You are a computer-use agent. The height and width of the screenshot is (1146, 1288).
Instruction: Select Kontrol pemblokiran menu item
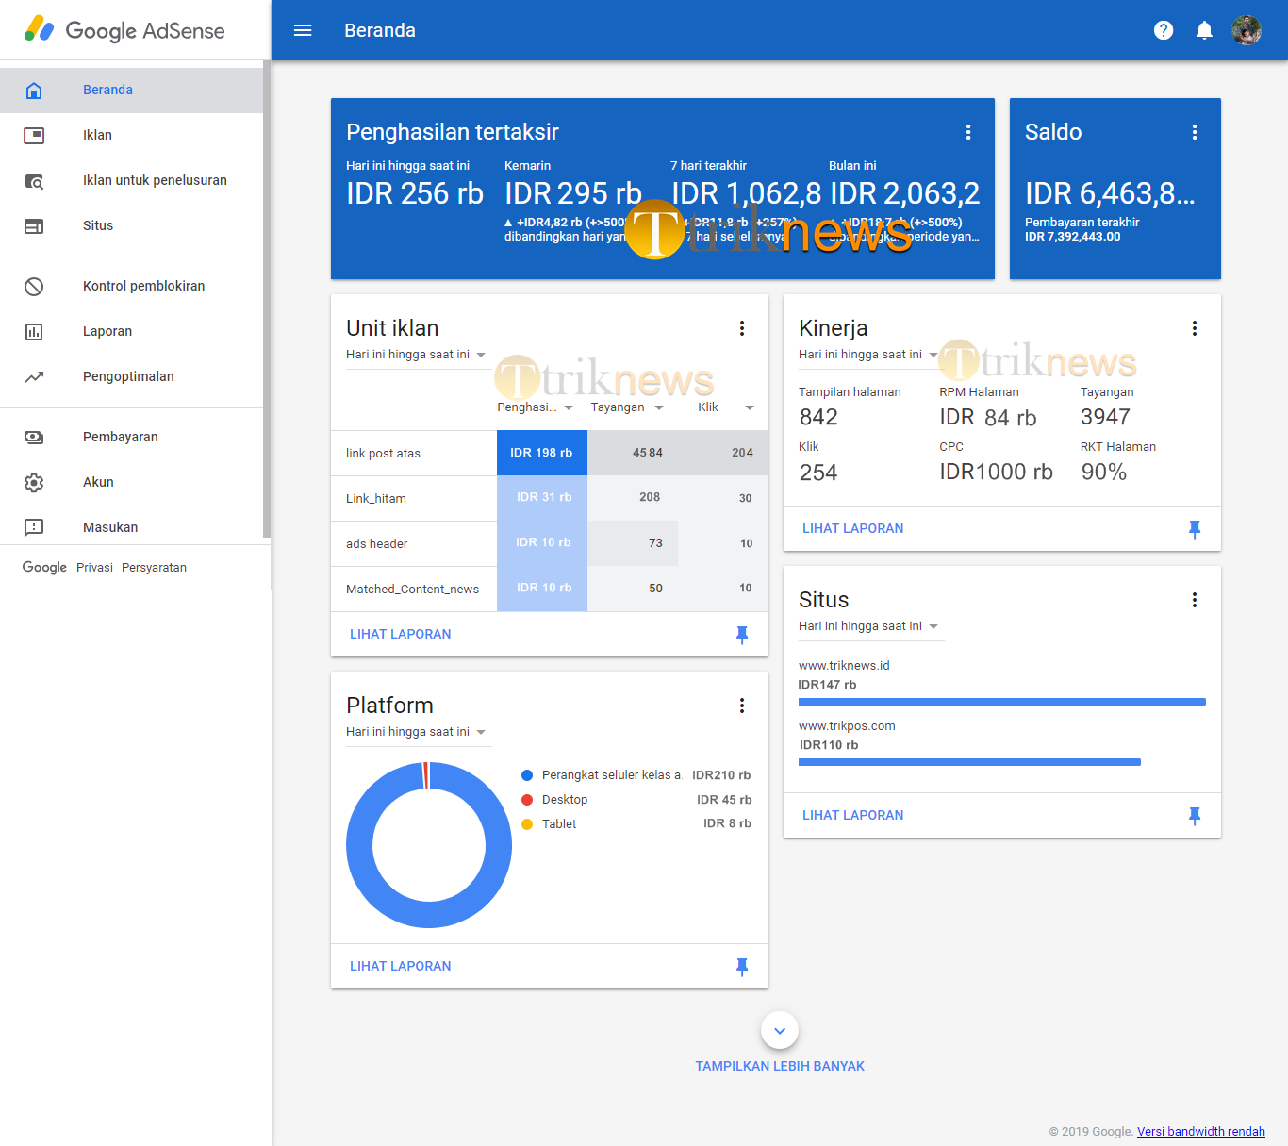pos(131,286)
